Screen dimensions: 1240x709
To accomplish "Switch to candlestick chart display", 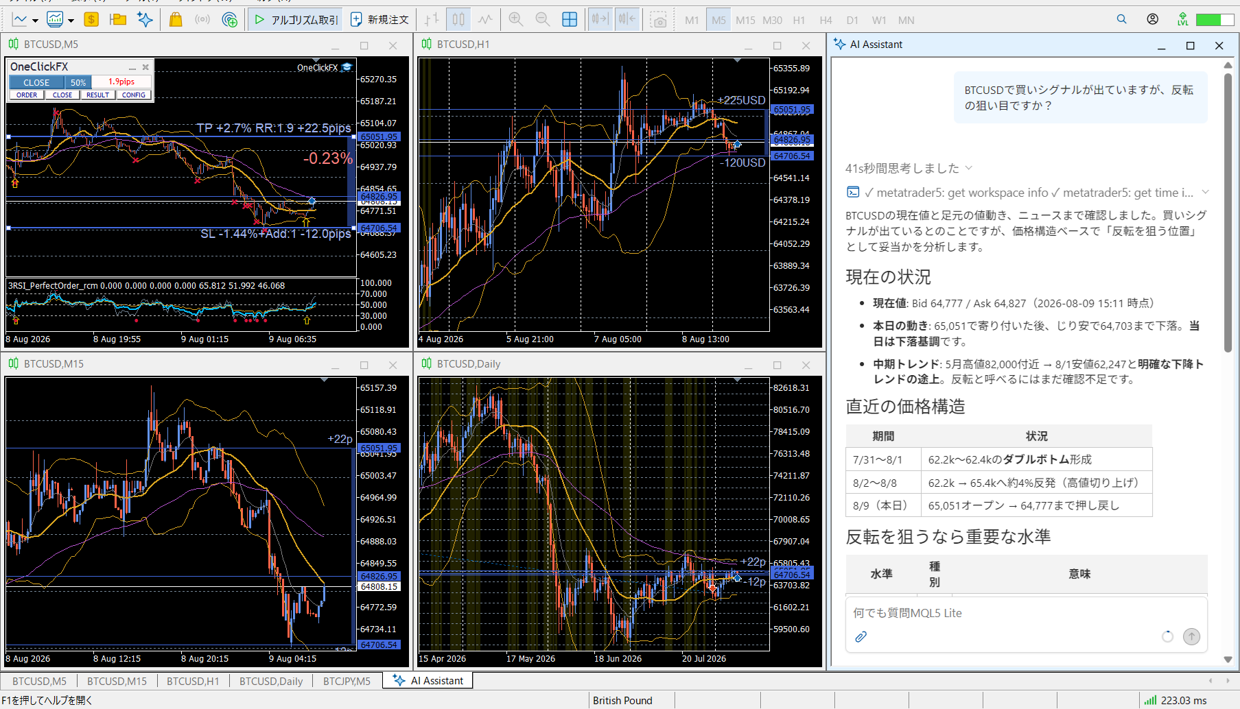I will pos(458,20).
